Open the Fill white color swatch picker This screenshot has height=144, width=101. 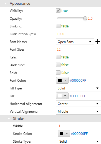coord(62,96)
